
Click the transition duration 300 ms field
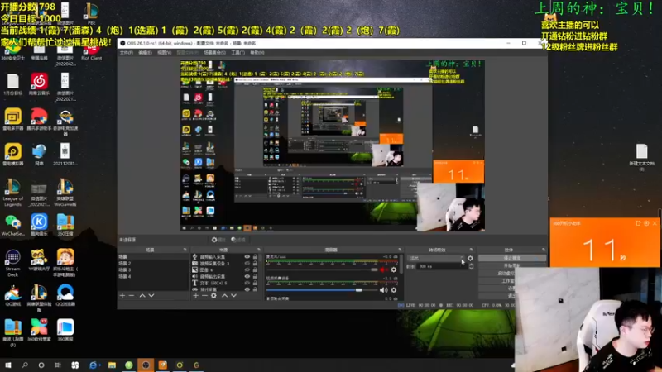click(x=442, y=266)
